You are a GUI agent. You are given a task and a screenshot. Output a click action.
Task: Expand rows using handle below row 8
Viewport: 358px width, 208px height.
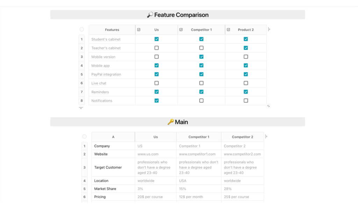pos(81,108)
